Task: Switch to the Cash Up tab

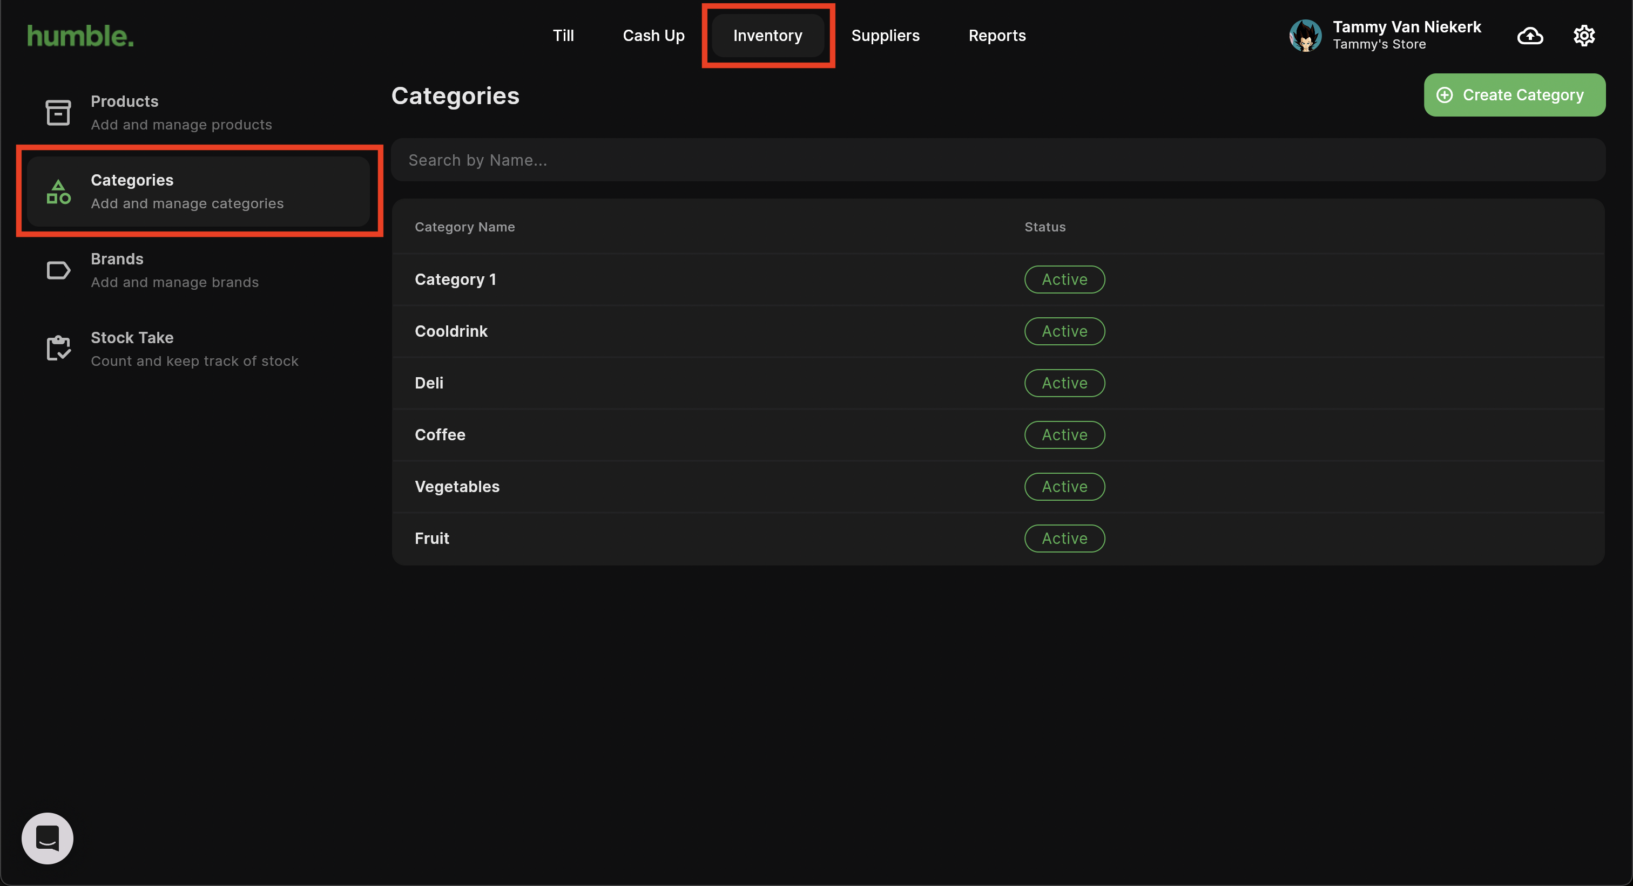Action: [653, 36]
